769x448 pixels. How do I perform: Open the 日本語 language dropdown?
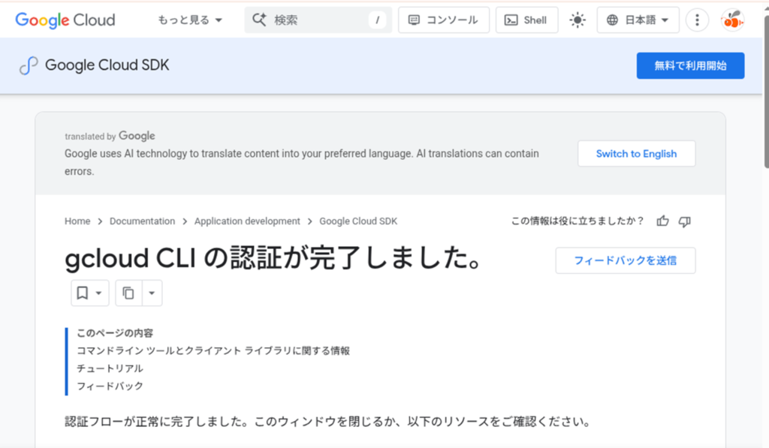638,20
